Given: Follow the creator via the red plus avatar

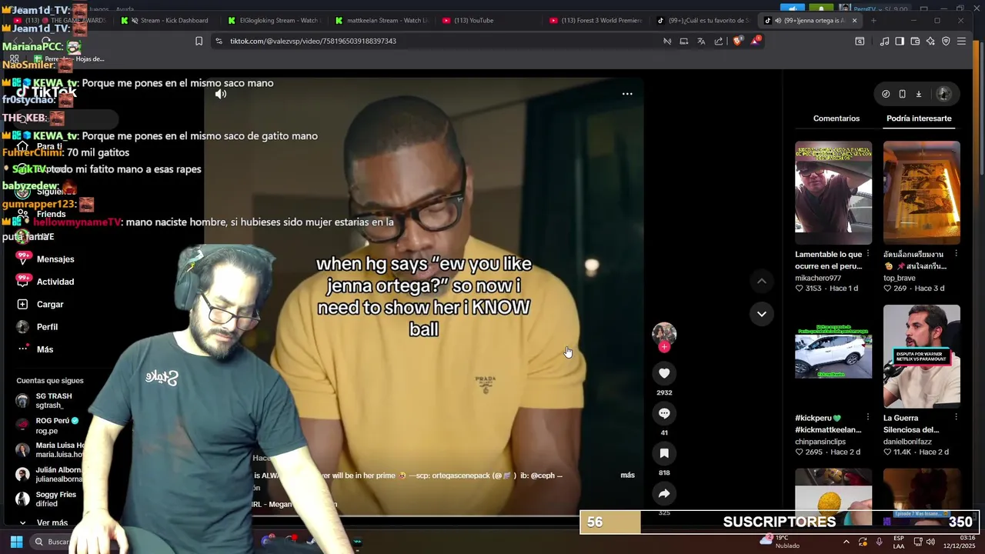Looking at the screenshot, I should point(664,347).
